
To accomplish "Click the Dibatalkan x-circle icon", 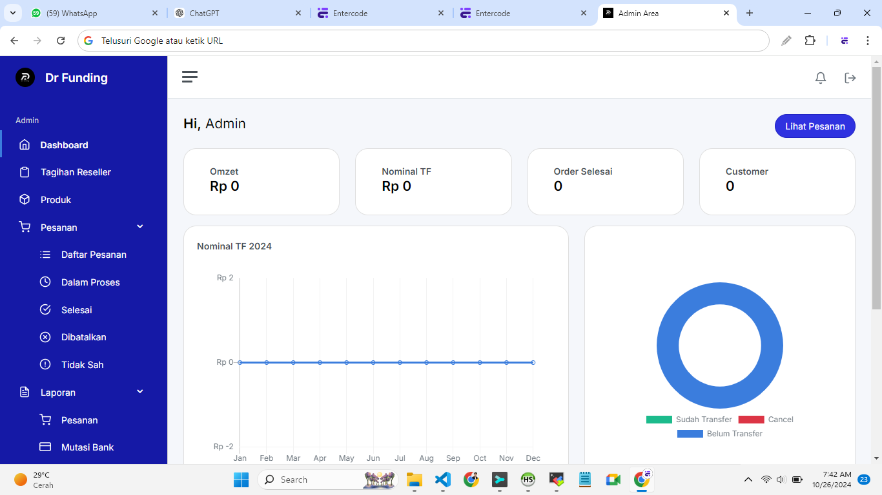I will (x=45, y=337).
